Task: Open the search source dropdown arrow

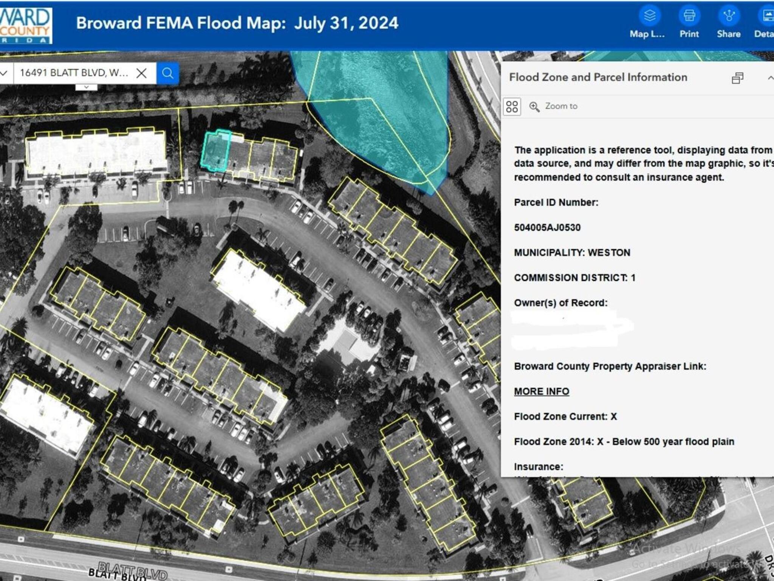Action: pyautogui.click(x=5, y=73)
